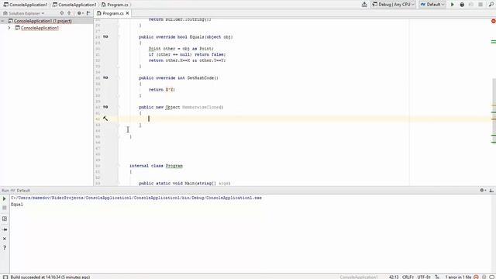This screenshot has width=496, height=279.
Task: Click the Build Solution icon in the toolbar
Action: tap(364, 5)
